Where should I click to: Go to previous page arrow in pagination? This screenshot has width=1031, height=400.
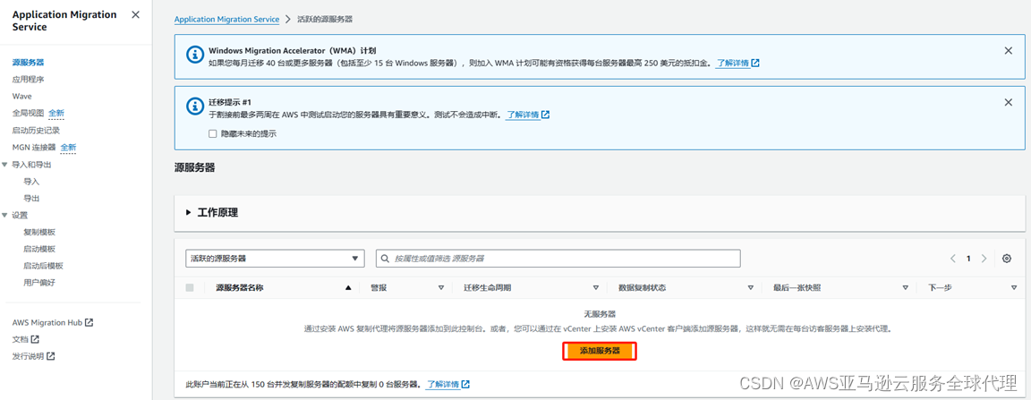coord(953,259)
